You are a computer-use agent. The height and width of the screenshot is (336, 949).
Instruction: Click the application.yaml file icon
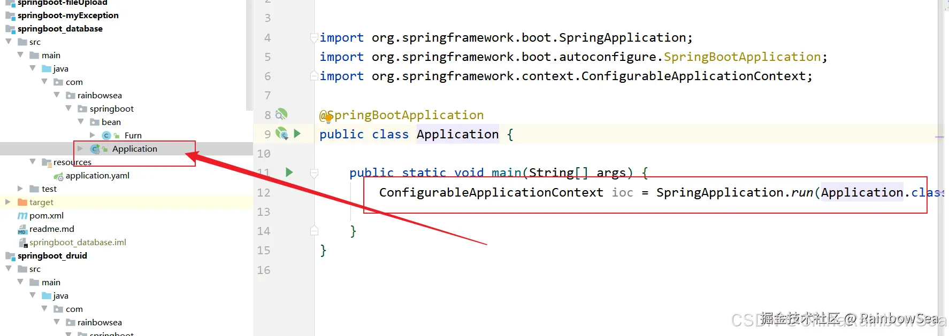pos(58,176)
